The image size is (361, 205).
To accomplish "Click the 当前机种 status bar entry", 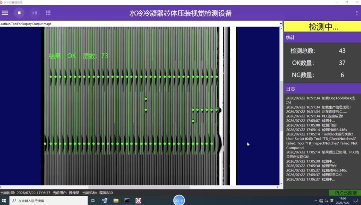I will point(98,193).
